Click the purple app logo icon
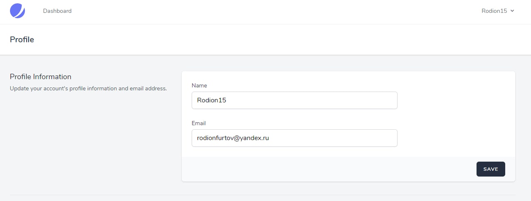 pyautogui.click(x=17, y=11)
